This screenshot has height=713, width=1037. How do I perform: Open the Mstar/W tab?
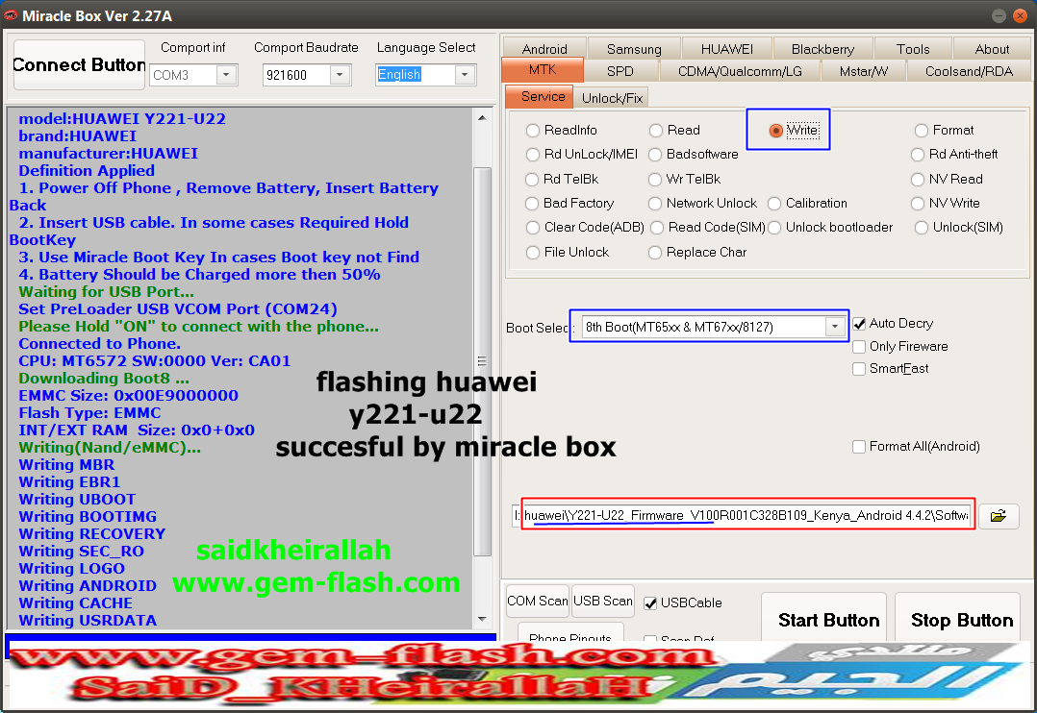pyautogui.click(x=863, y=71)
